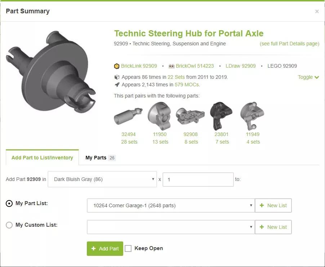Open the BrickLink 92909 link

coord(139,66)
